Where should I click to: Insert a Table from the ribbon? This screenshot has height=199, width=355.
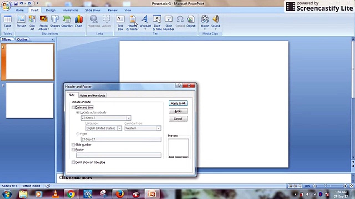(7, 23)
